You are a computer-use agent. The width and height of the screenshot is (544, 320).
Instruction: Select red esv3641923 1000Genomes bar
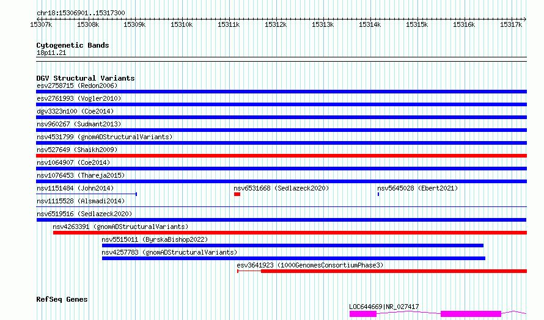(382, 271)
